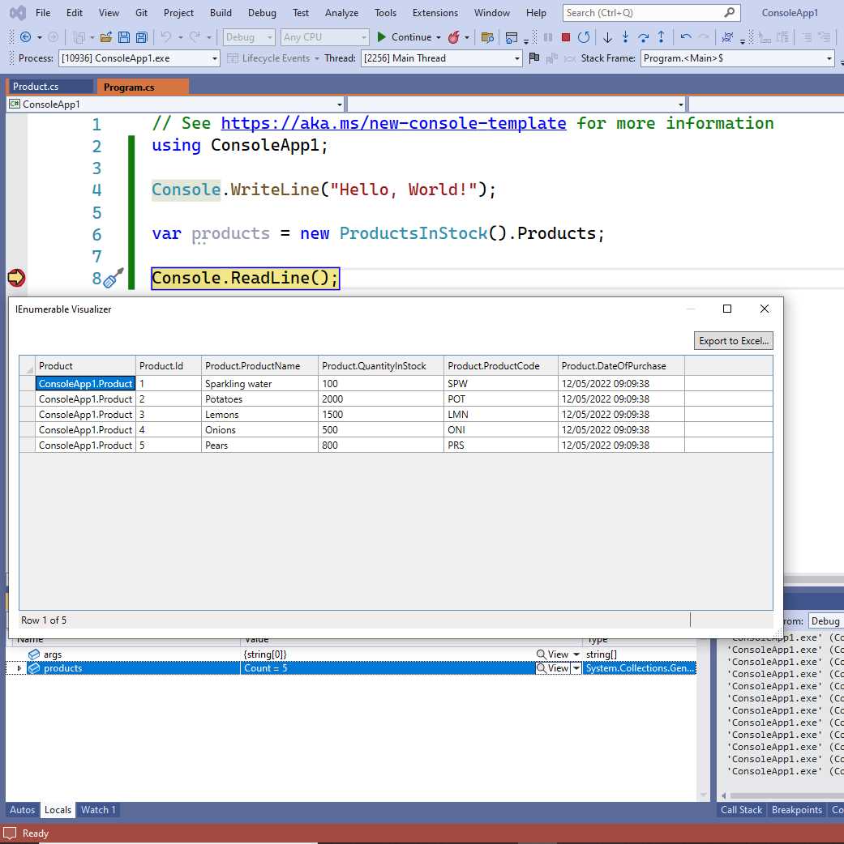Switch to the Product.cs tab
The image size is (844, 844).
36,87
